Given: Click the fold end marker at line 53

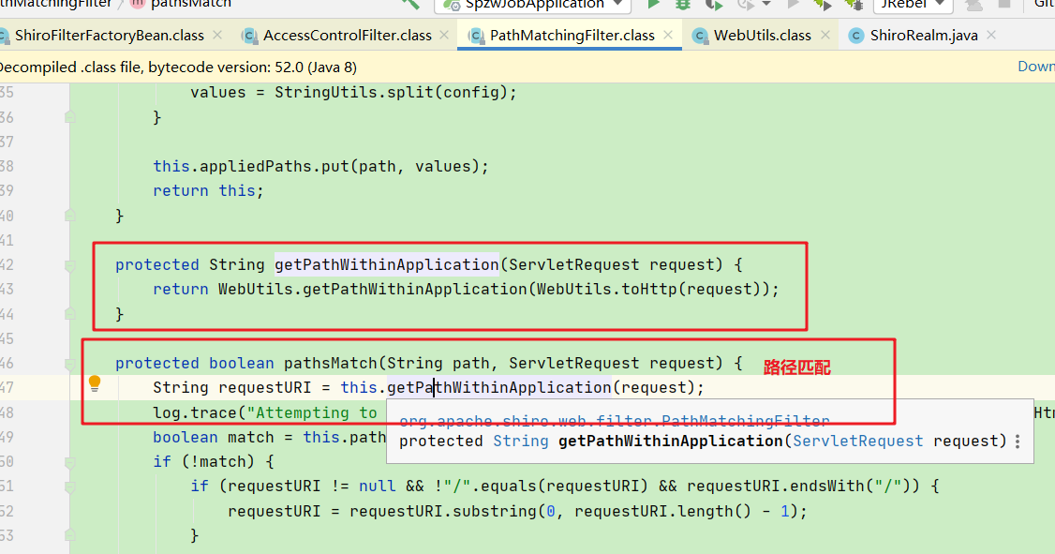Looking at the screenshot, I should pos(70,535).
